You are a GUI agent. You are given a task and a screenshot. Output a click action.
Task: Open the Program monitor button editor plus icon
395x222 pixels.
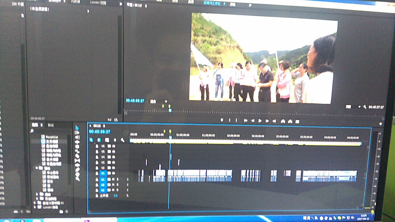tap(380, 124)
